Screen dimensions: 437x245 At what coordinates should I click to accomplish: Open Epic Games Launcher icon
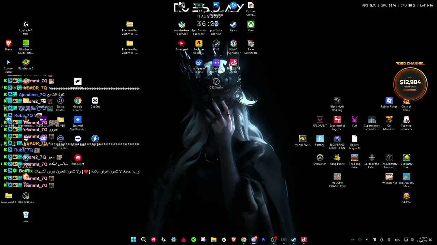(199, 28)
